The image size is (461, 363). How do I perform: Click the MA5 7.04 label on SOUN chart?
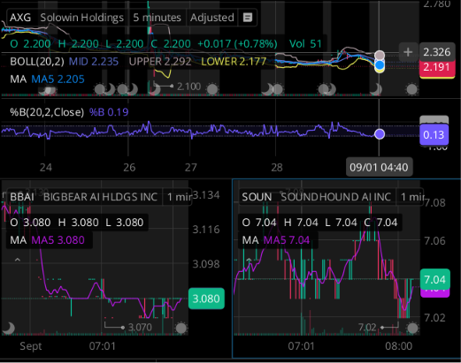pyautogui.click(x=287, y=240)
